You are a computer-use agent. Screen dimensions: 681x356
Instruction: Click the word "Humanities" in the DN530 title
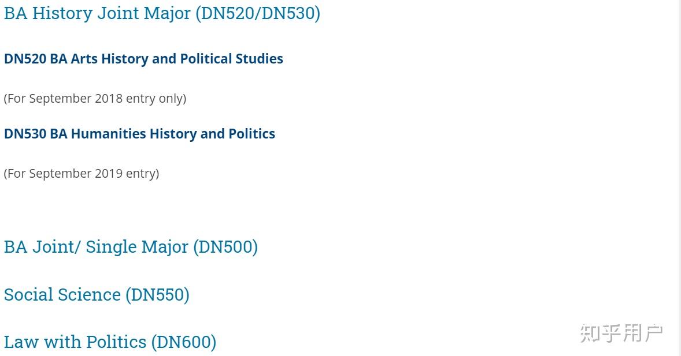(109, 133)
